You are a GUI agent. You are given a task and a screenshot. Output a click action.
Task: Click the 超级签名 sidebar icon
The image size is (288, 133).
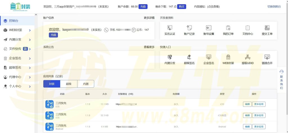5,68
